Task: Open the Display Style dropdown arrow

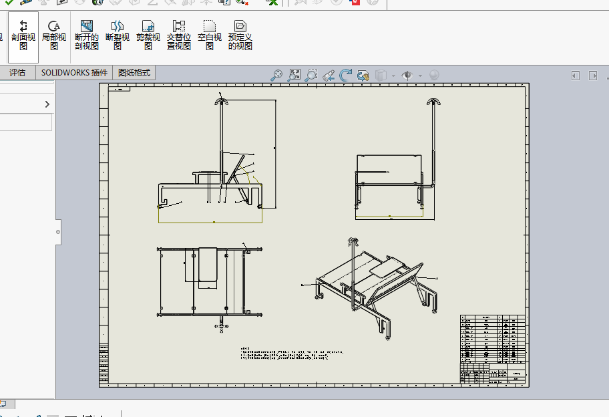Action: (x=393, y=76)
